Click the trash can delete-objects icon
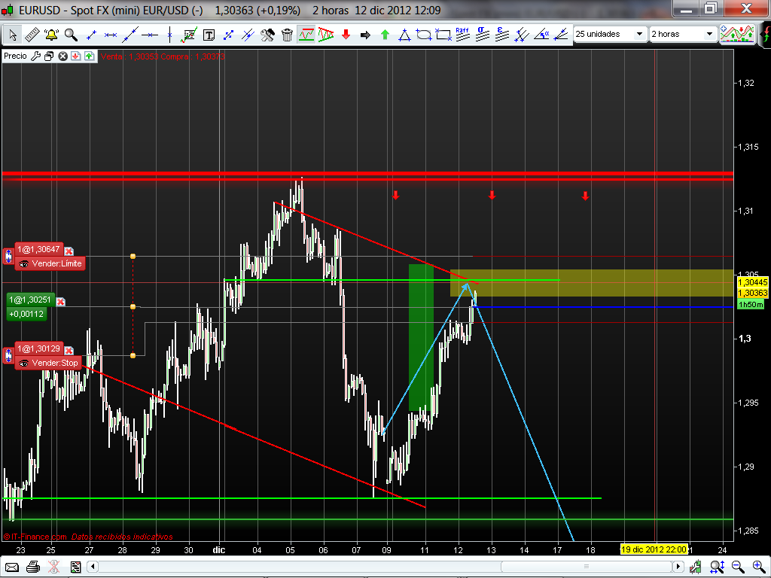The height and width of the screenshot is (578, 771). click(x=287, y=35)
